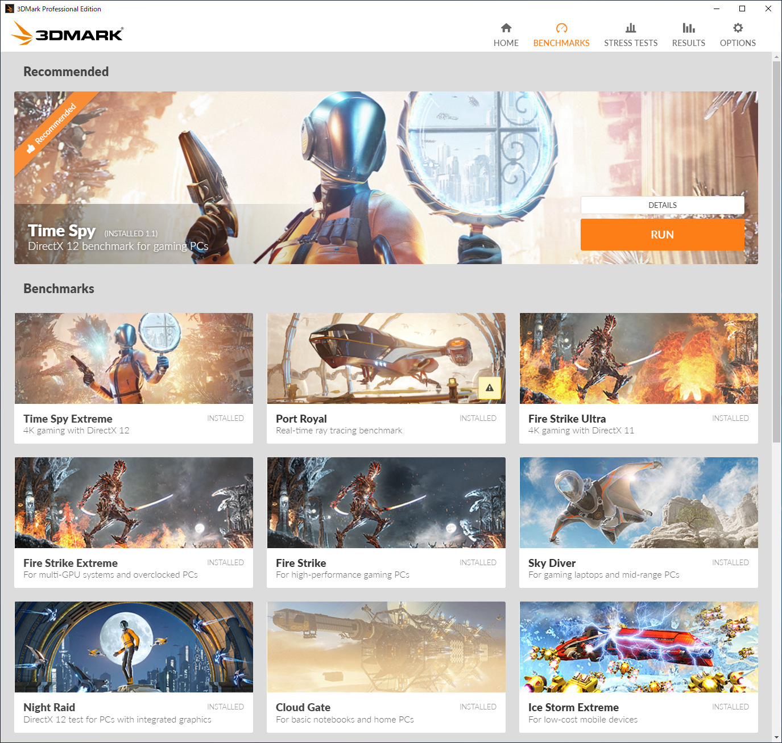This screenshot has height=743, width=782.
Task: Click INSTALLED label on Night Raid card
Action: click(x=225, y=707)
